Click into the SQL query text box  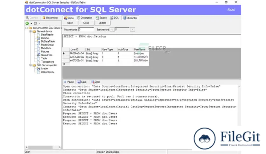[x=152, y=41]
